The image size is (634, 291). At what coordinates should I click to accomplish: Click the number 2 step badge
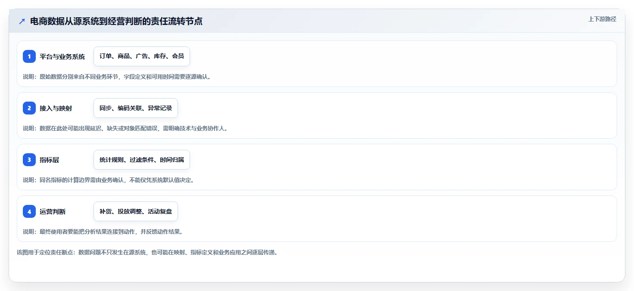tap(29, 108)
